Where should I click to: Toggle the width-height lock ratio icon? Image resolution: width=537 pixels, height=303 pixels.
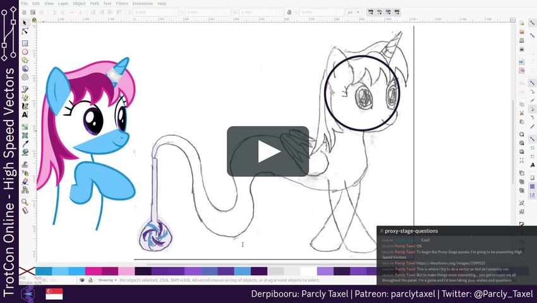[289, 12]
